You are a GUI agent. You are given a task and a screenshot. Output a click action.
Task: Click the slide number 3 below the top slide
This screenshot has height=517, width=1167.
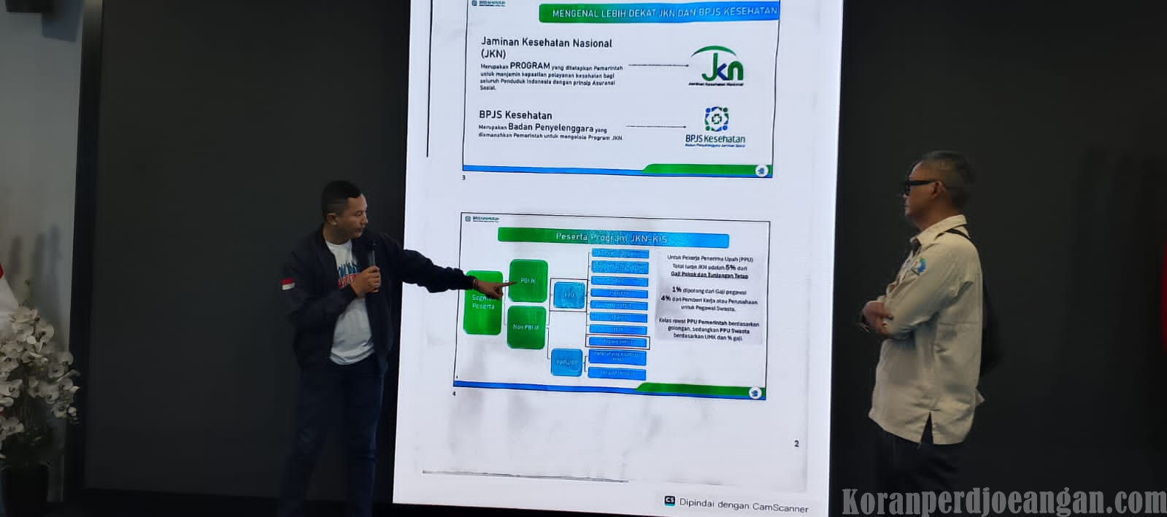(463, 177)
